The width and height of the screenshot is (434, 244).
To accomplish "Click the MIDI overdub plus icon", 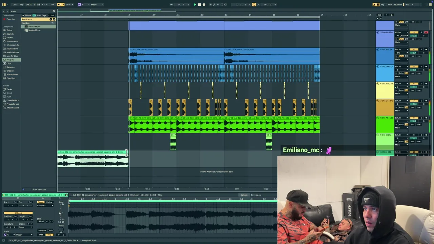I will 210,4.
